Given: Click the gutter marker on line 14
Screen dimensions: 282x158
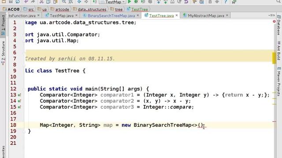Looking at the screenshot, I should [19, 101].
